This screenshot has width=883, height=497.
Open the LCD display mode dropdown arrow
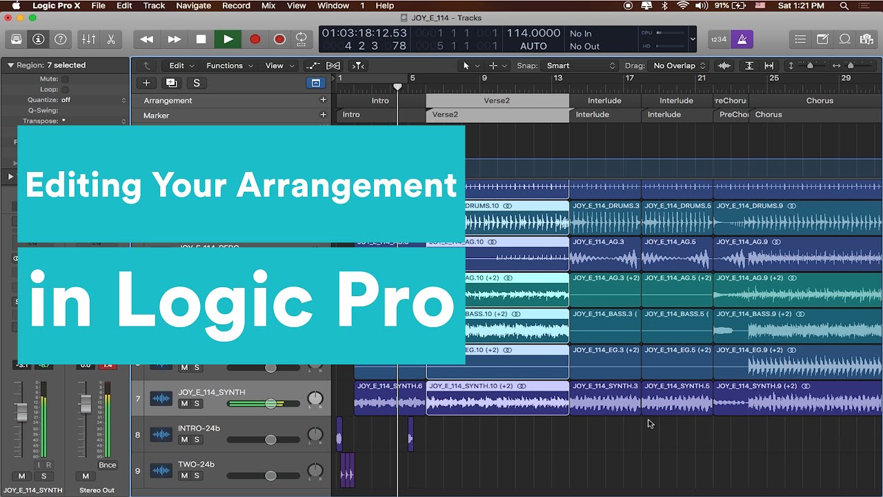pos(693,39)
